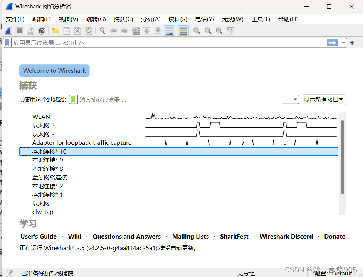Select the 本地连接* 10 interface
The image size is (363, 277).
(178, 152)
